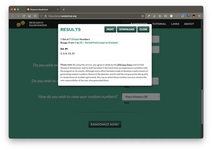Click the extension icon with badge 28

(188, 16)
